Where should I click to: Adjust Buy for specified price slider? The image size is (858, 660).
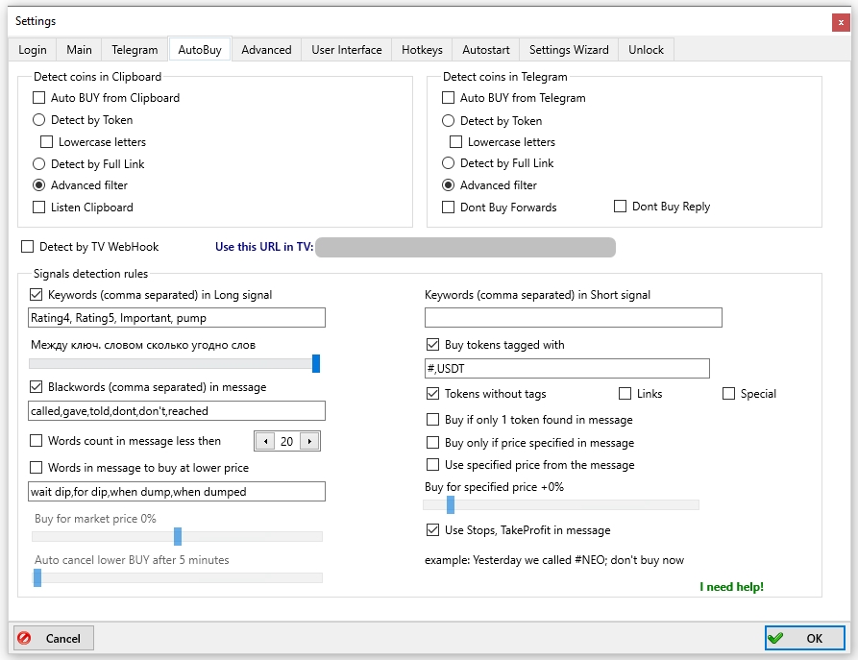[451, 505]
